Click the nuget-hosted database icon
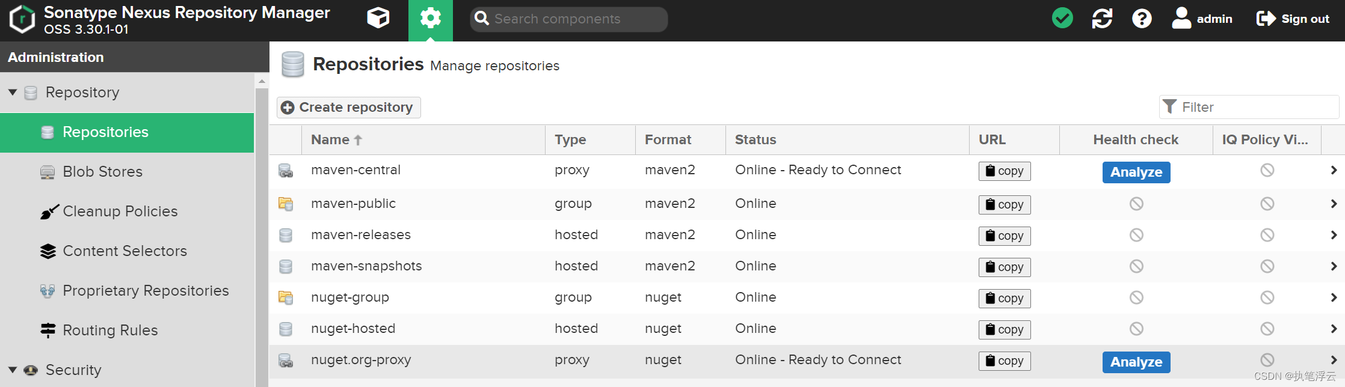The height and width of the screenshot is (387, 1345). (x=286, y=329)
